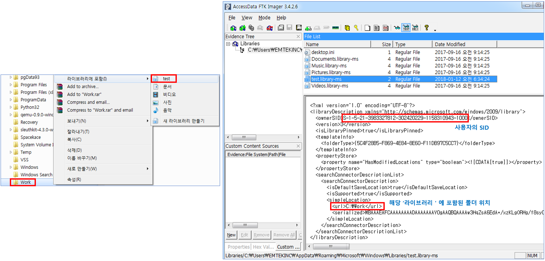The image size is (545, 261).
Task: Open the Image Mounting toolbar icon
Action: tap(251, 28)
